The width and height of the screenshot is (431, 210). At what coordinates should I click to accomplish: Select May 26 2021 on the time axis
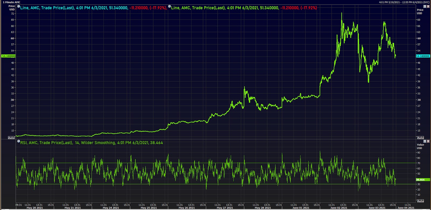pyautogui.click(x=187, y=208)
